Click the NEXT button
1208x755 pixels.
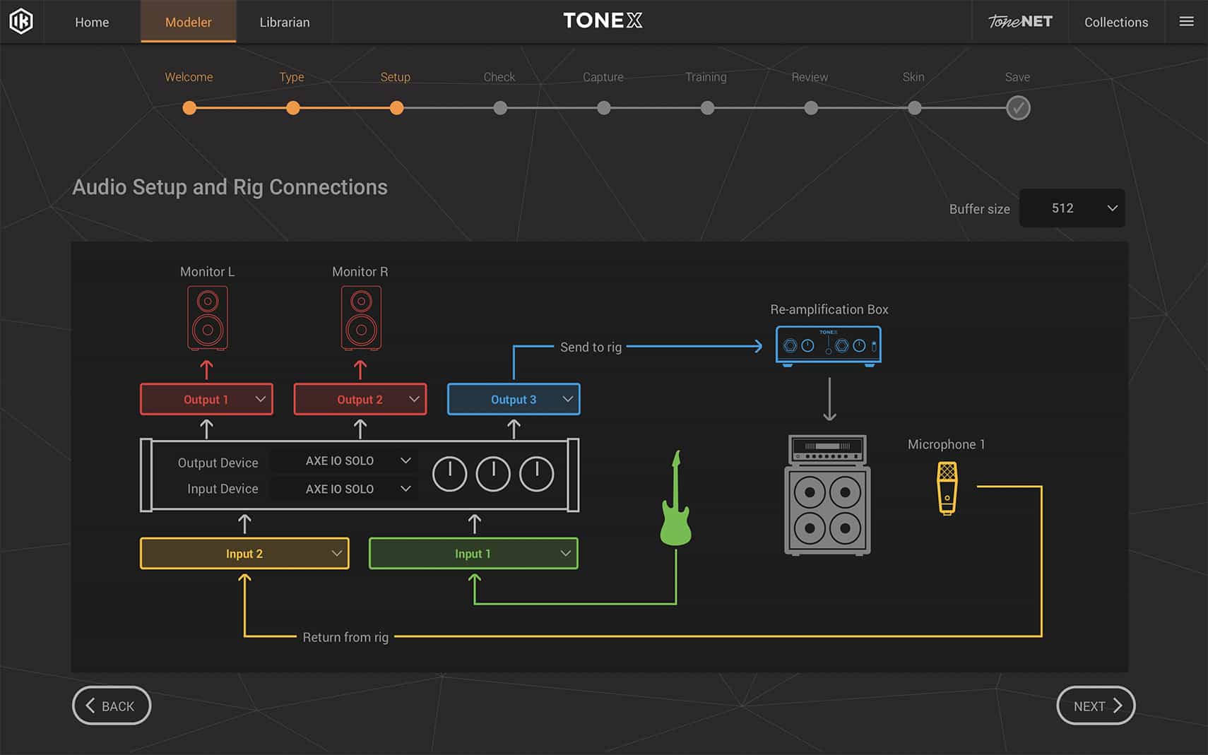click(x=1095, y=705)
